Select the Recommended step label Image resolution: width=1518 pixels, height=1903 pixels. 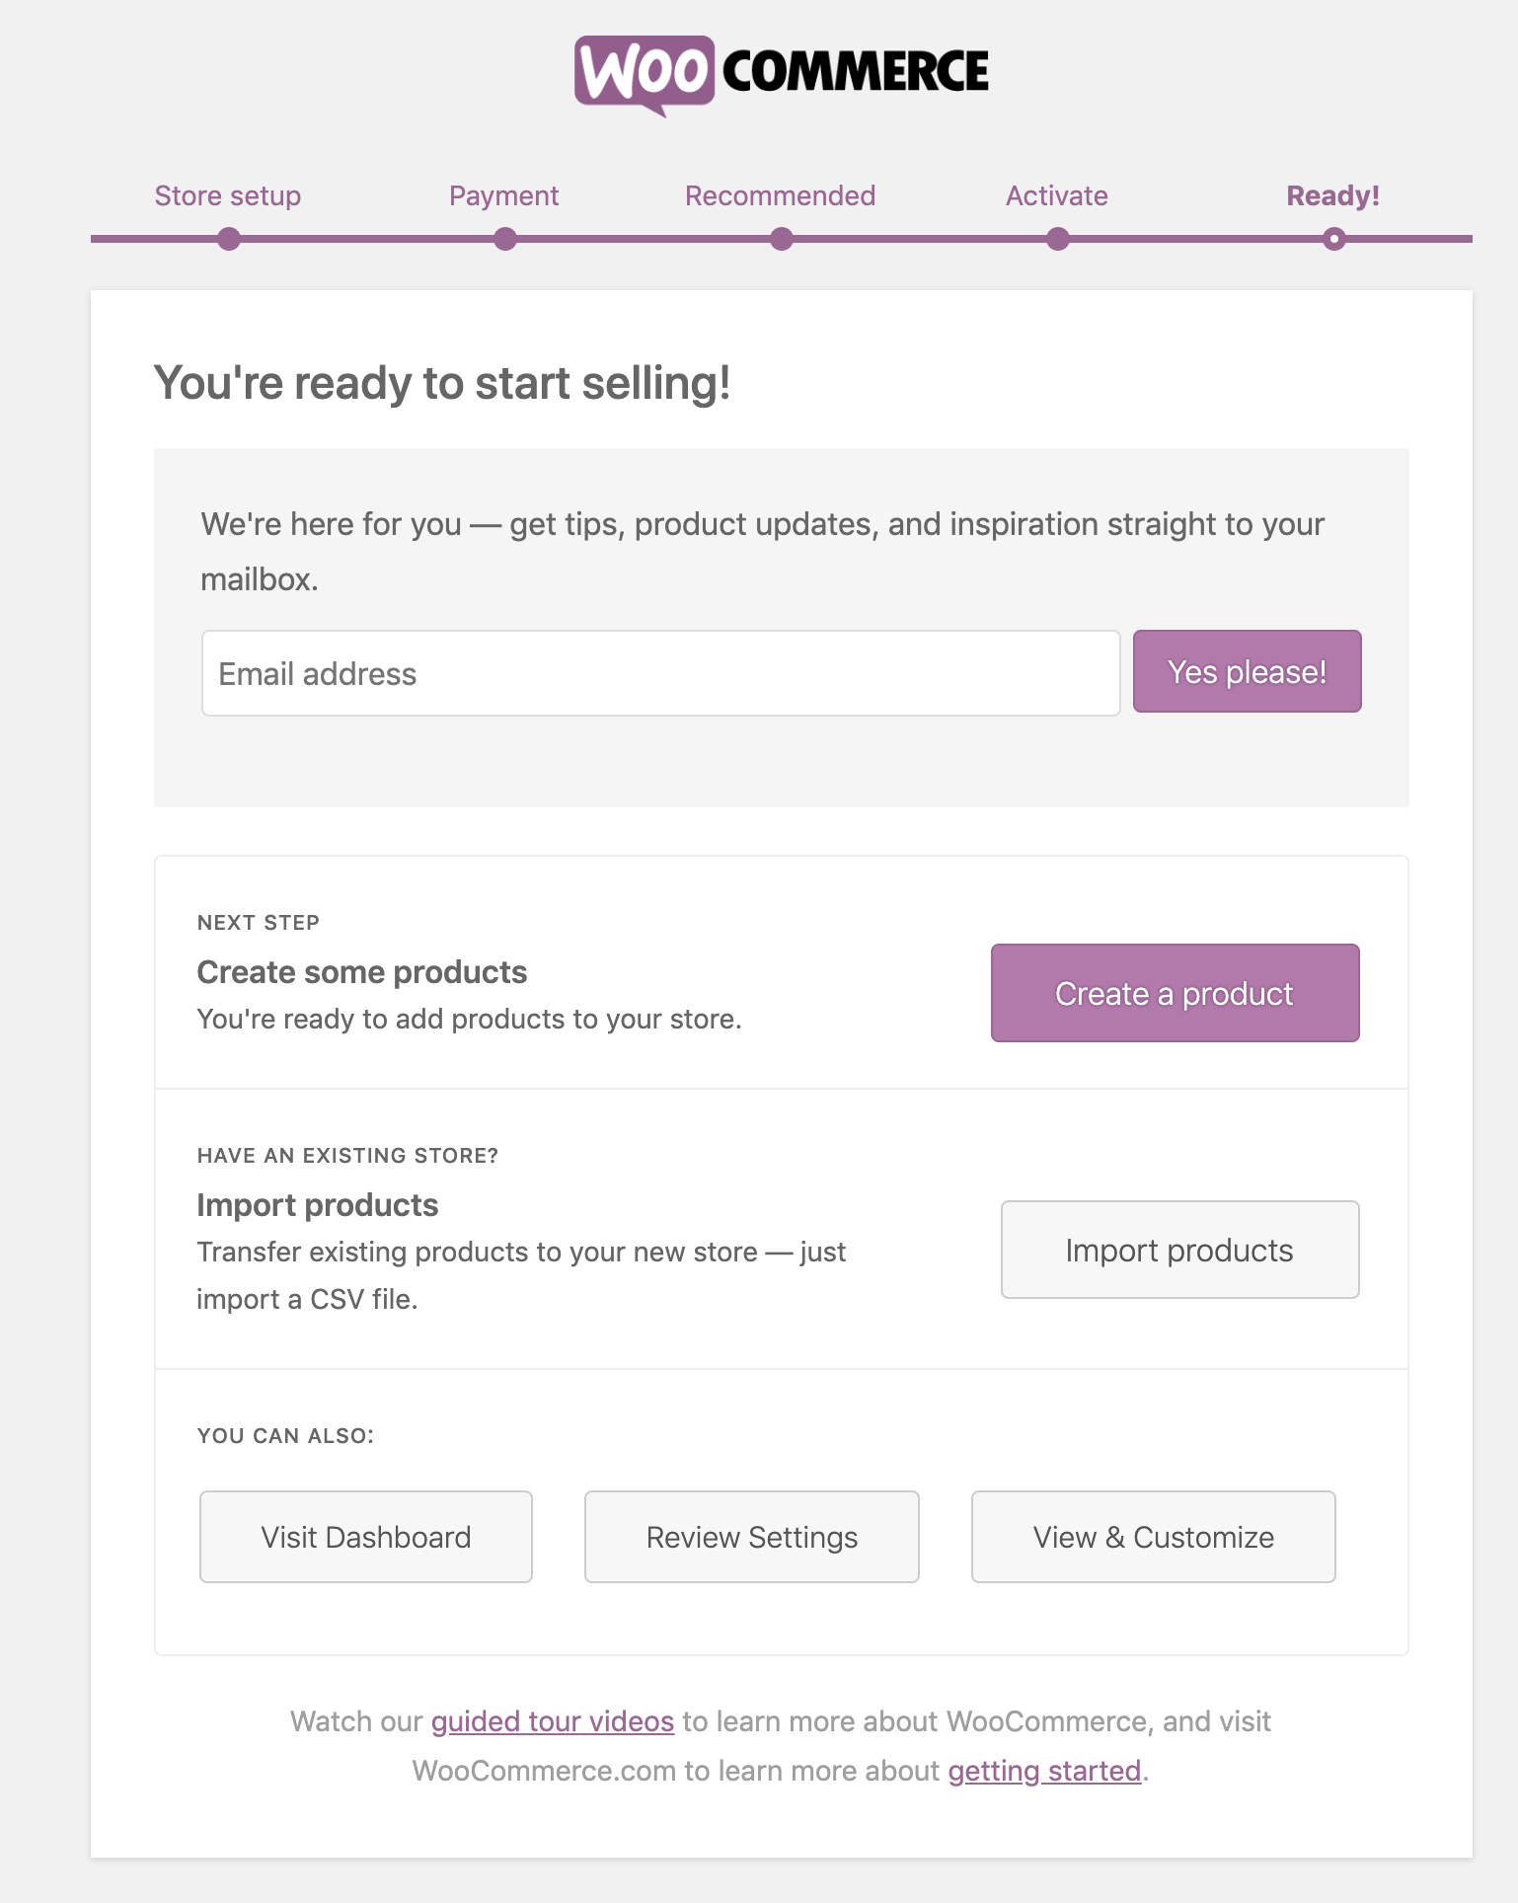[781, 195]
